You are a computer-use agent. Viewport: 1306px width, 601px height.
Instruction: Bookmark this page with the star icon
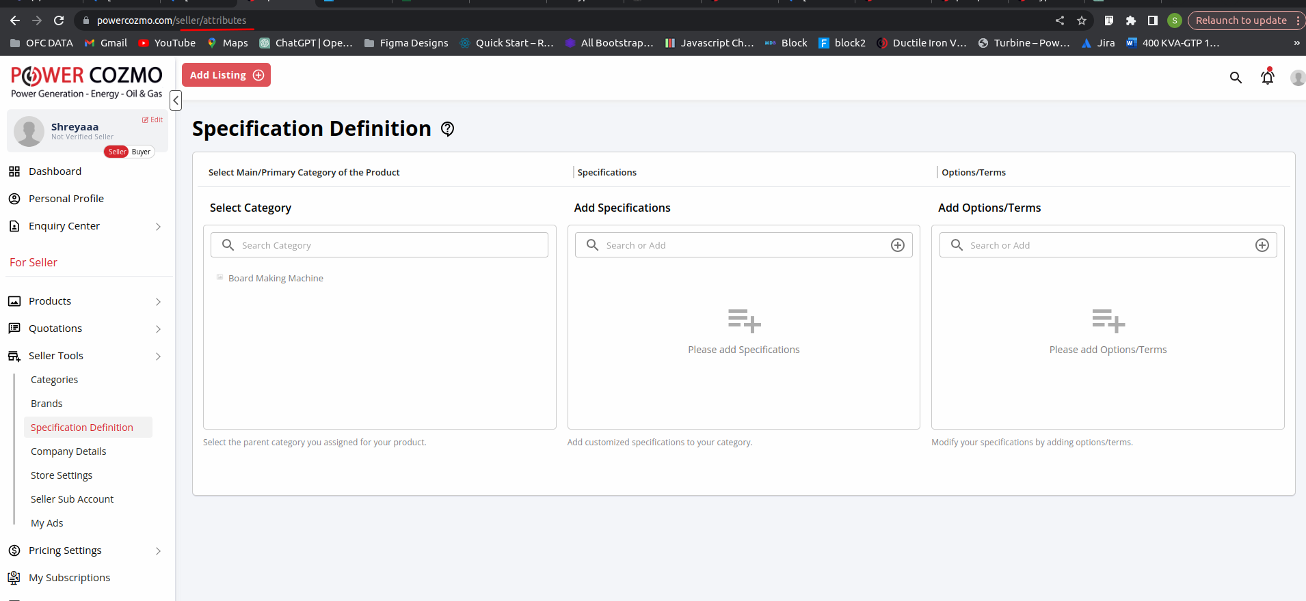click(1082, 20)
